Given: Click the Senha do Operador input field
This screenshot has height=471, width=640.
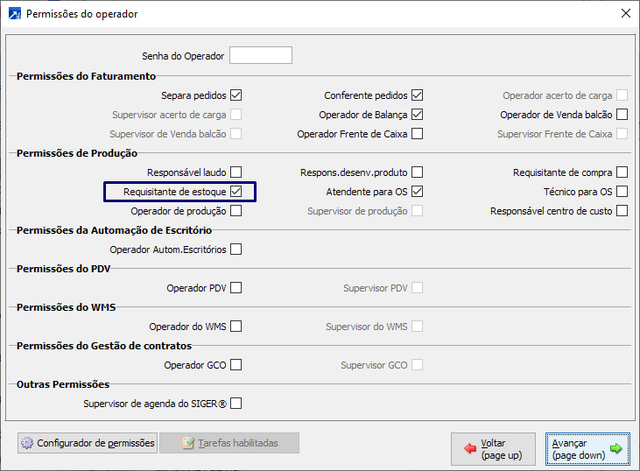Looking at the screenshot, I should click(x=261, y=55).
